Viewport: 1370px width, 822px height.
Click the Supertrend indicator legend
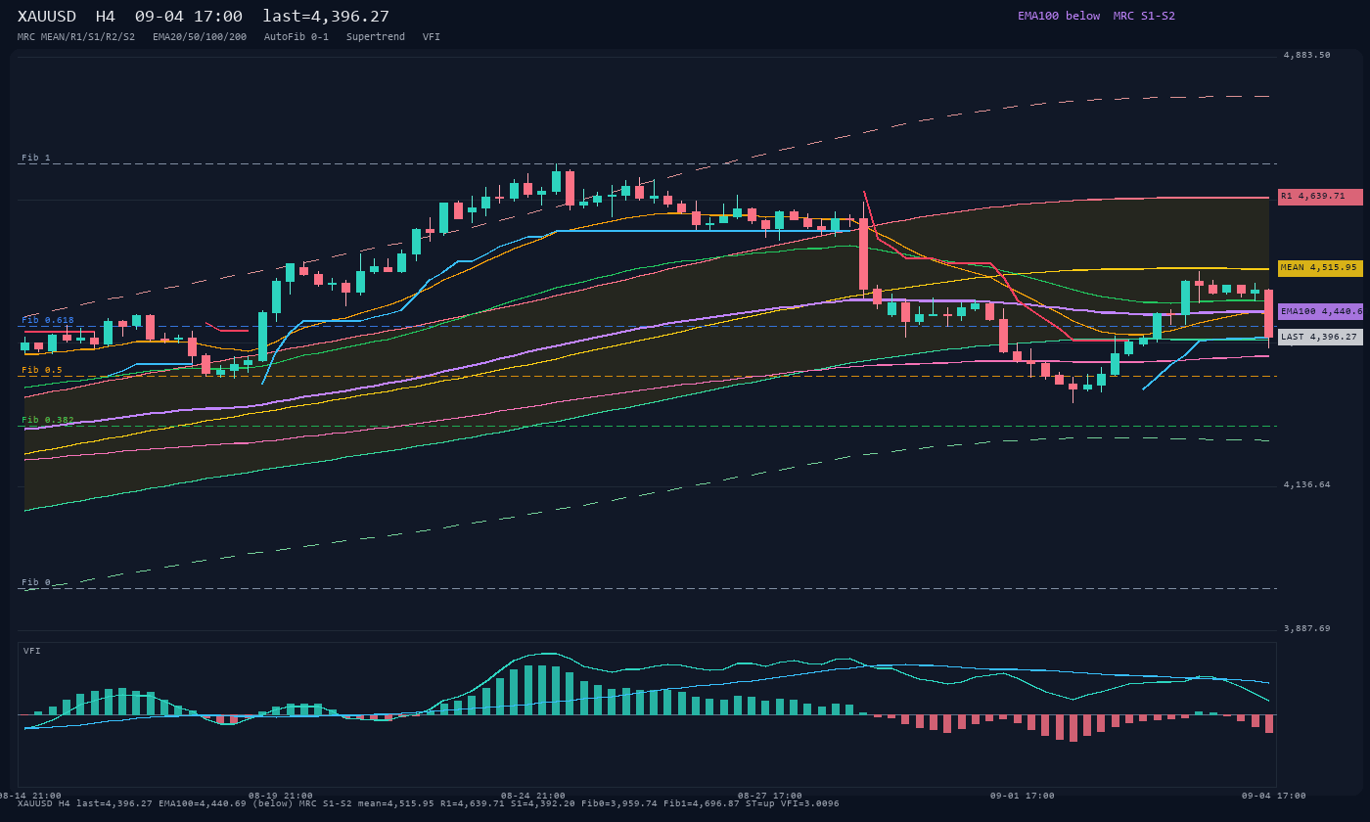click(376, 37)
